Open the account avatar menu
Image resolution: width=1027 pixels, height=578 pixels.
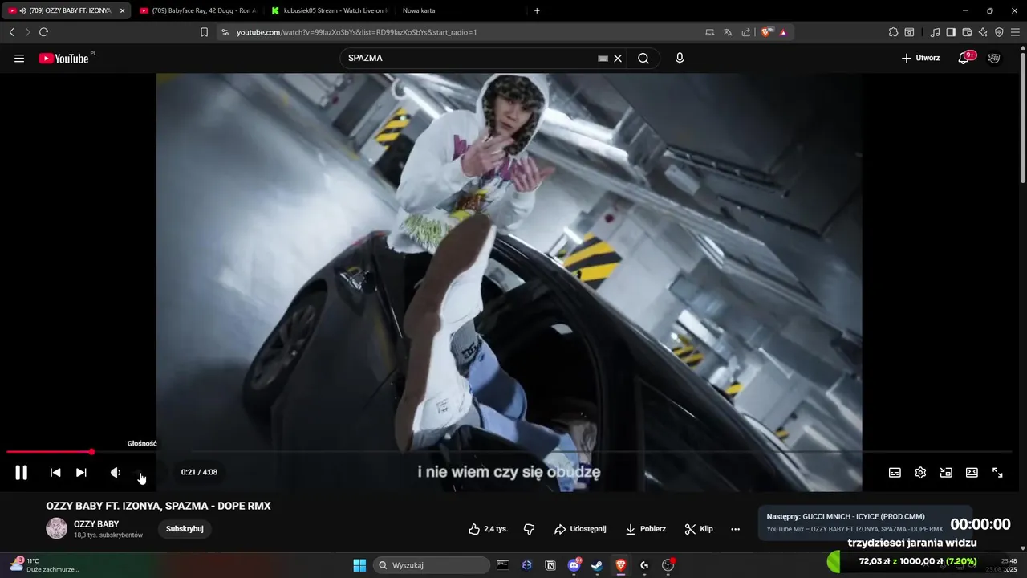(x=994, y=59)
